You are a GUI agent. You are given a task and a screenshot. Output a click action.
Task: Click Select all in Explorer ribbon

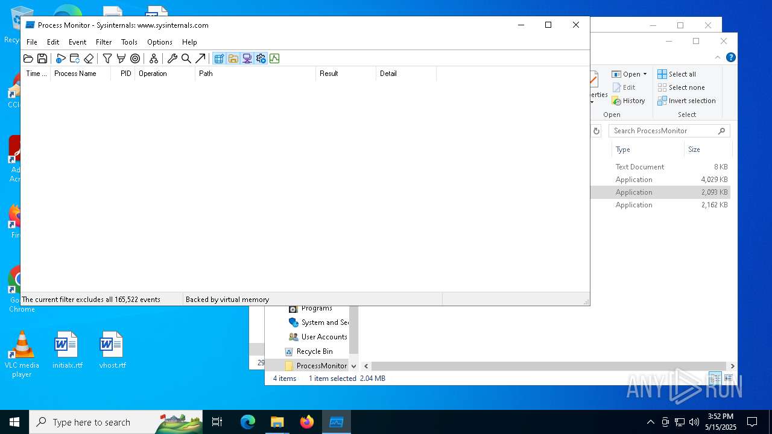[x=677, y=74]
